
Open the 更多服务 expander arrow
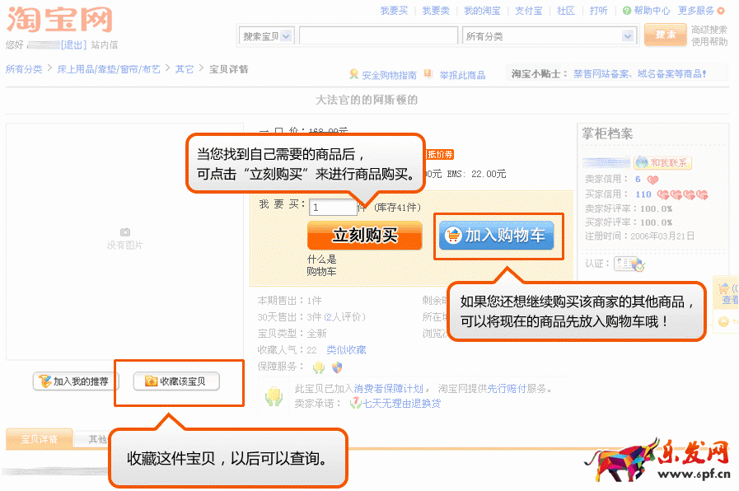coord(723,10)
